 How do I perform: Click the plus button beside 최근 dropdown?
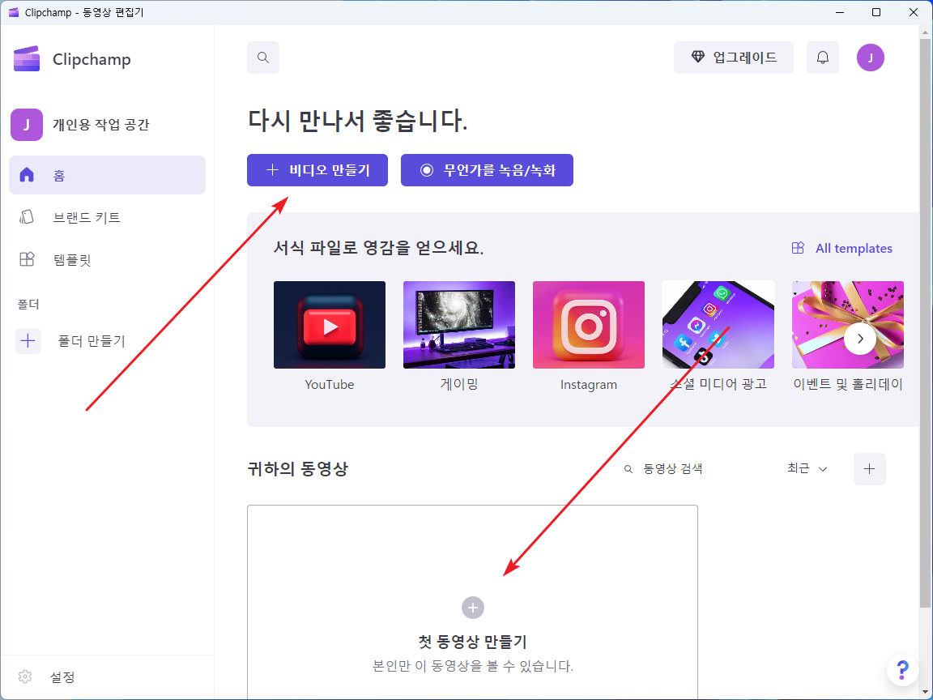point(869,469)
